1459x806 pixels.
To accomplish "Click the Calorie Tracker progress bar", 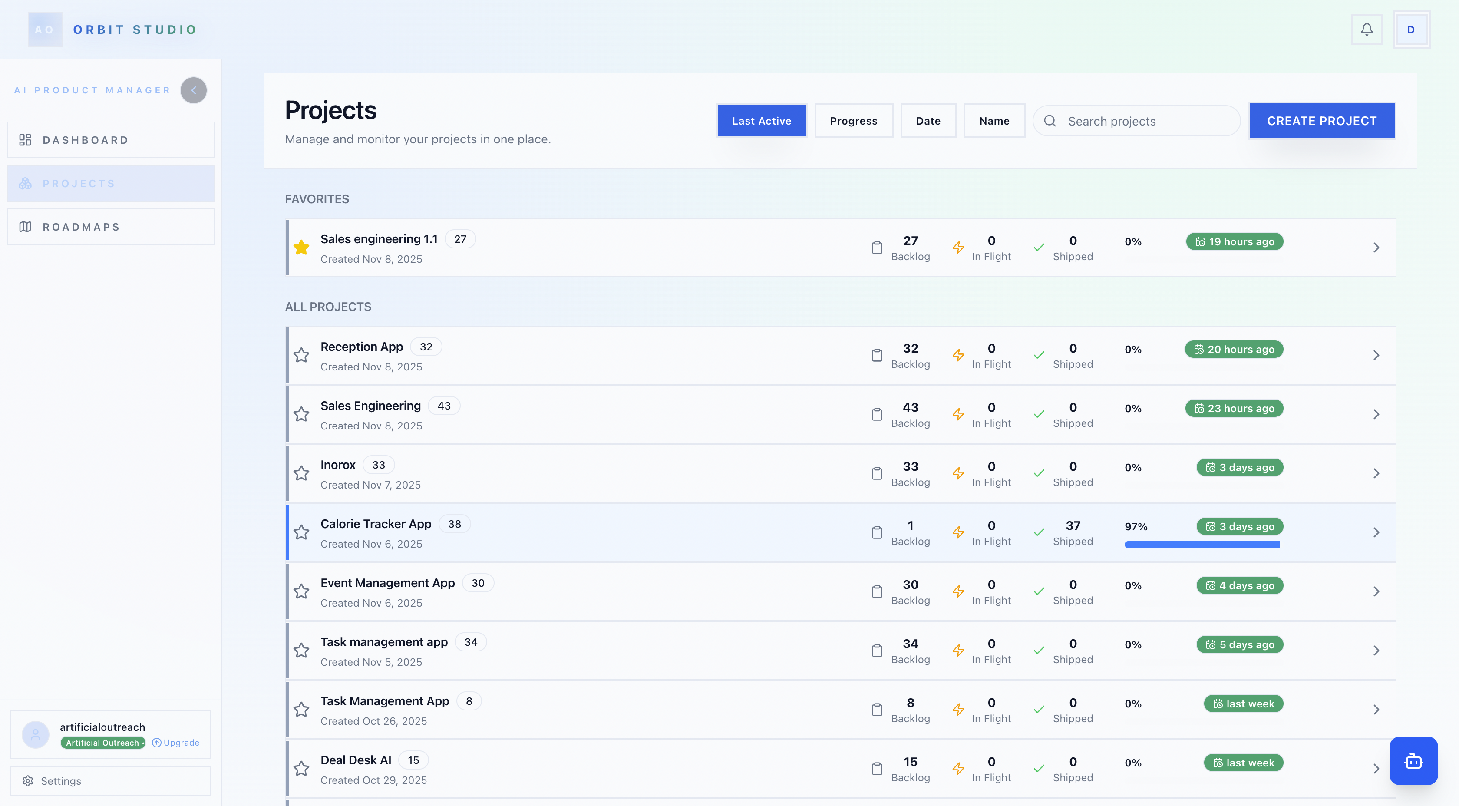I will tap(1202, 544).
